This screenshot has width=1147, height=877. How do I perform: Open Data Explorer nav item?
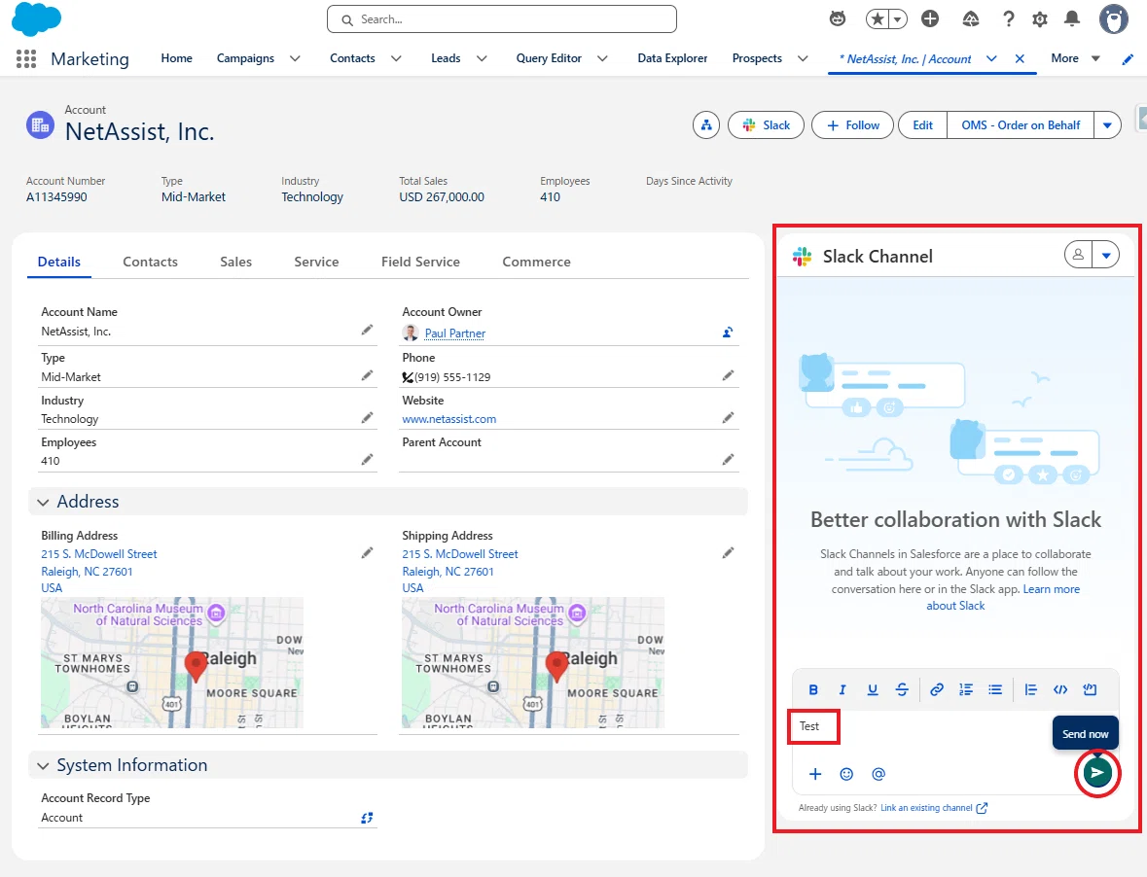point(672,58)
